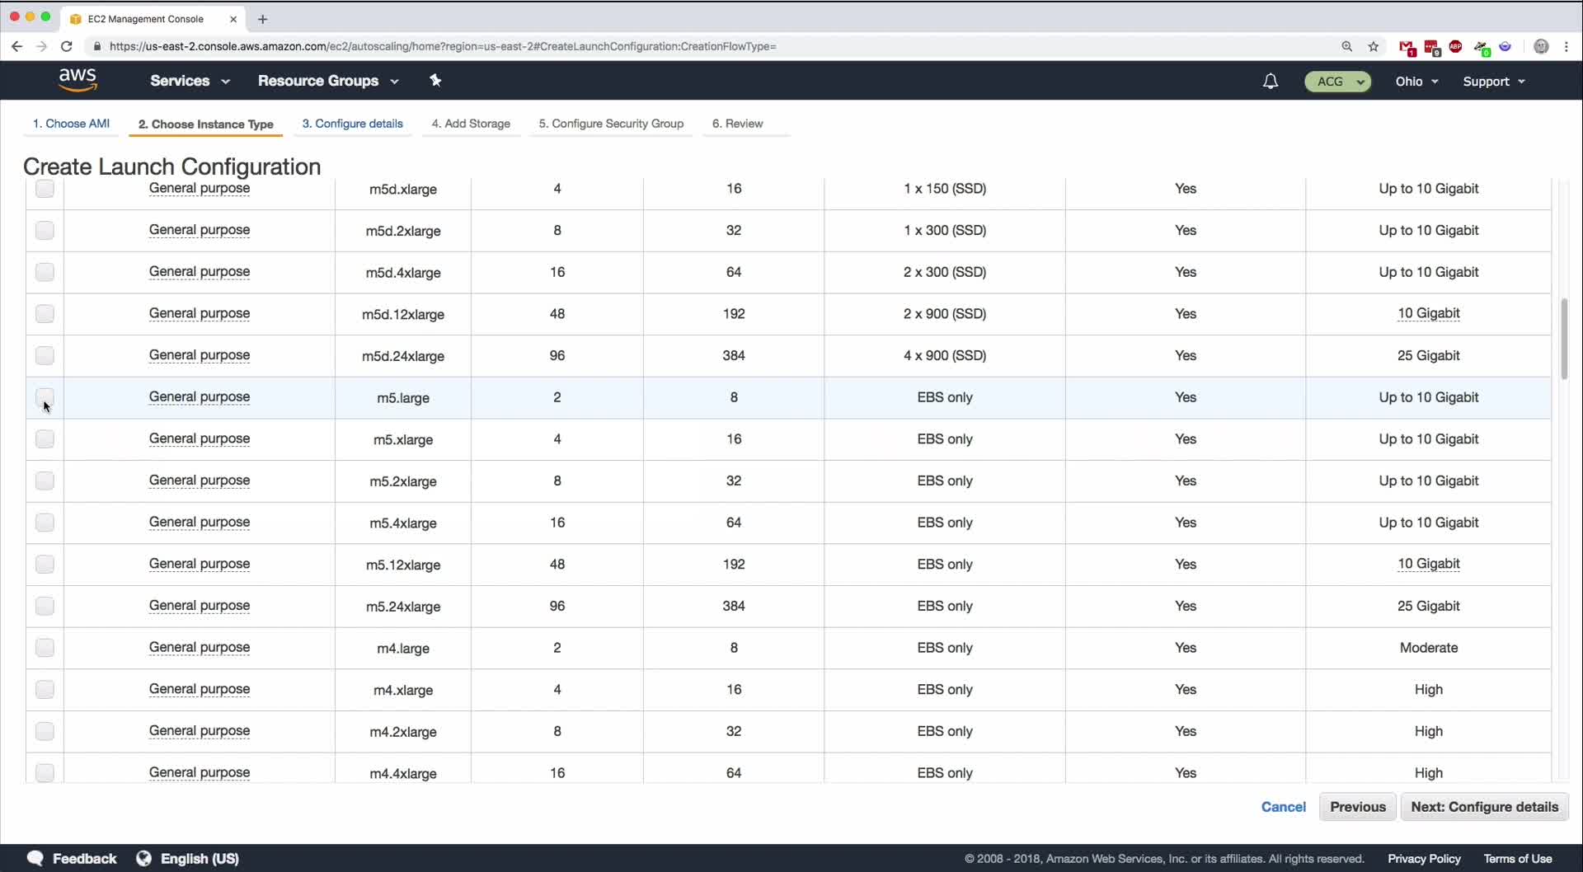
Task: Open the Chrome three-dot menu
Action: click(x=1567, y=46)
